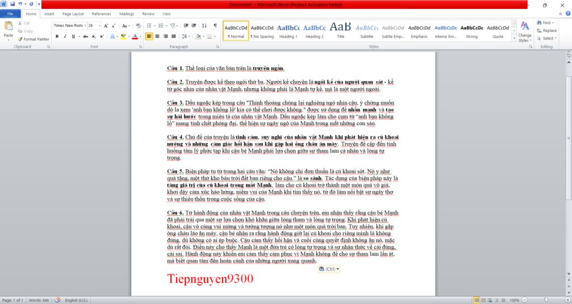Toggle Italic formatting

coord(65,36)
